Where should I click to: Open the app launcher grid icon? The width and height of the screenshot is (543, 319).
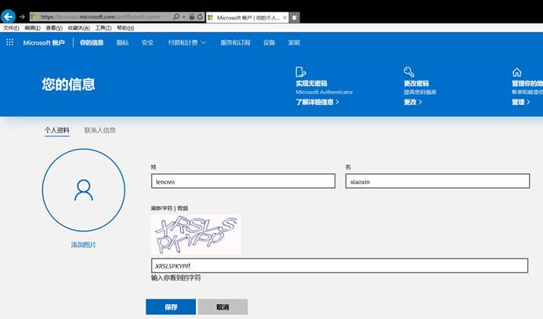coord(9,42)
